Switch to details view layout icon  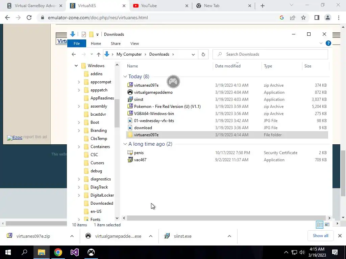click(x=320, y=225)
